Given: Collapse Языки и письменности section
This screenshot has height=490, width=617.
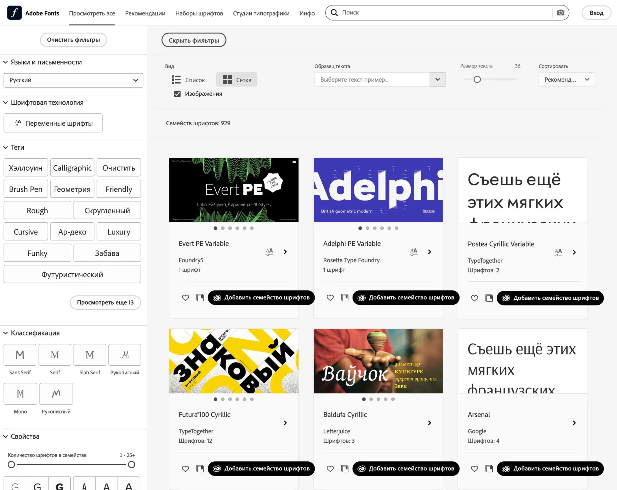Looking at the screenshot, I should [x=5, y=62].
